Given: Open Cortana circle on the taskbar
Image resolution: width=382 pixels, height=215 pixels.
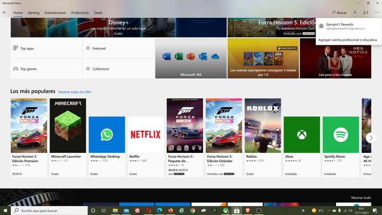Looking at the screenshot, I should [93, 211].
